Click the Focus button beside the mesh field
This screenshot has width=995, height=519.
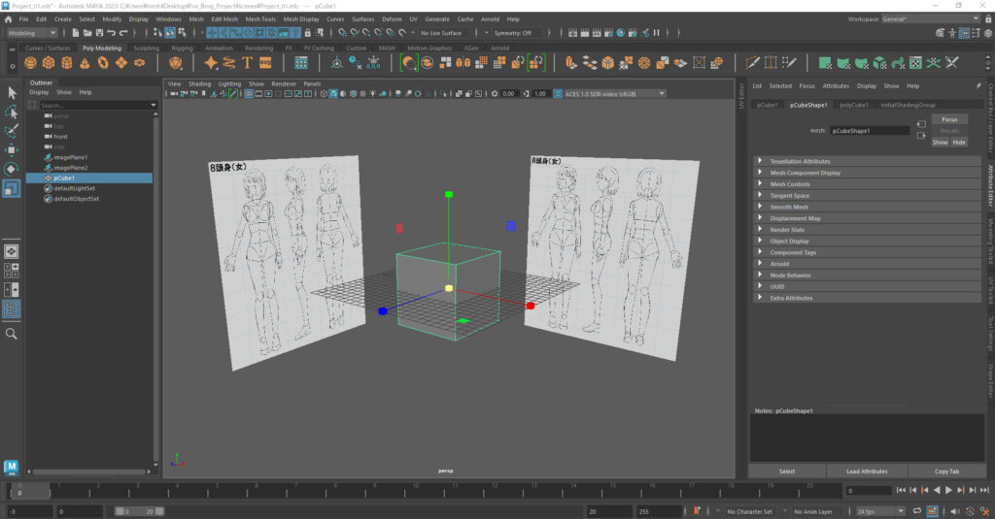coord(949,119)
